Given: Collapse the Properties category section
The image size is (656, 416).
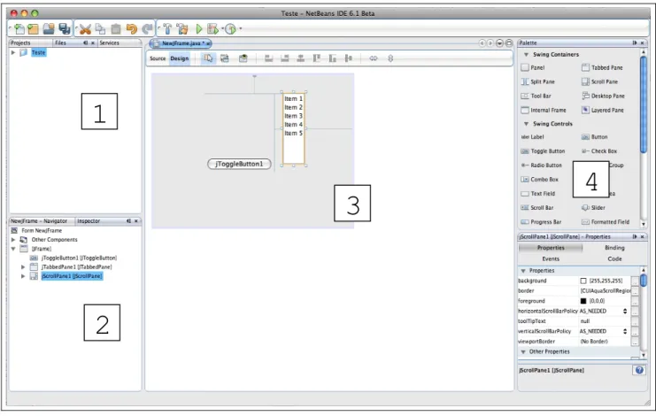Looking at the screenshot, I should [x=523, y=271].
